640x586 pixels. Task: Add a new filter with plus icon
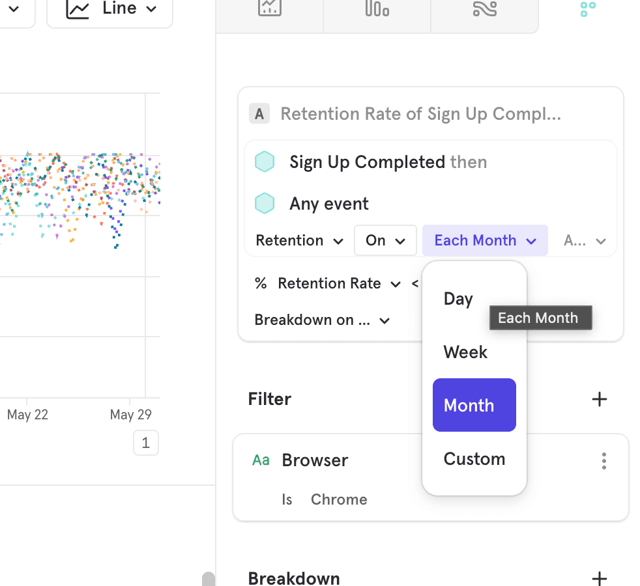599,399
